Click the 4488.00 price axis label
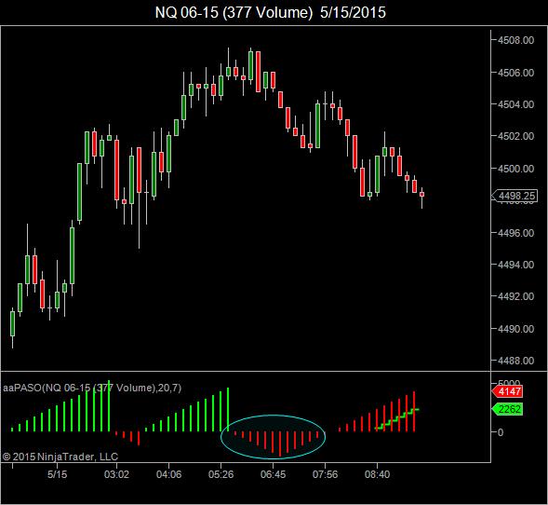The image size is (548, 505). pos(515,361)
